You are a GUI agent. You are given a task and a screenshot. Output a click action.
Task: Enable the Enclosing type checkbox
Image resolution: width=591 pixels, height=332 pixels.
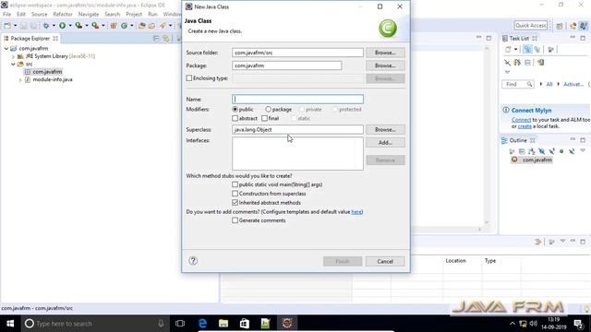(x=189, y=78)
